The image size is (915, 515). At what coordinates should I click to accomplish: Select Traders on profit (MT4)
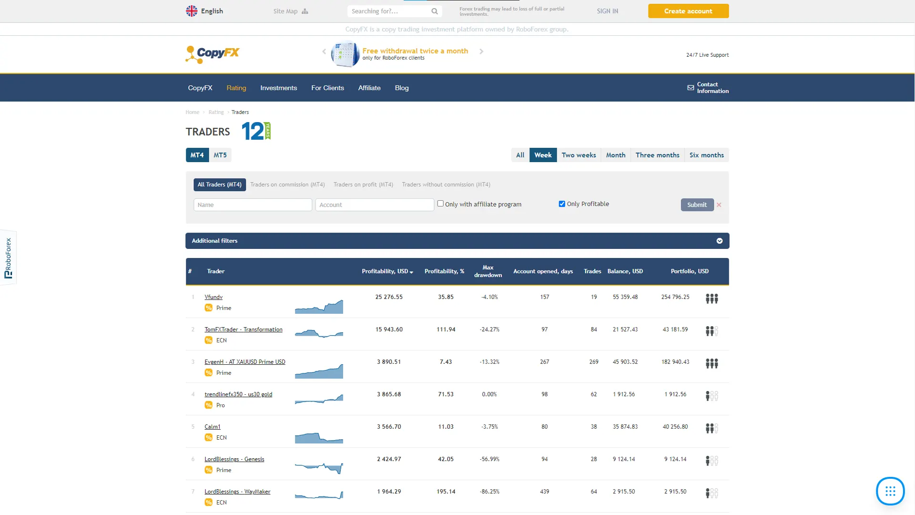click(363, 185)
